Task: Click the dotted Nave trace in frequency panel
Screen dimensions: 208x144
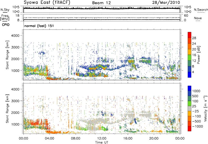Action: click(102, 17)
